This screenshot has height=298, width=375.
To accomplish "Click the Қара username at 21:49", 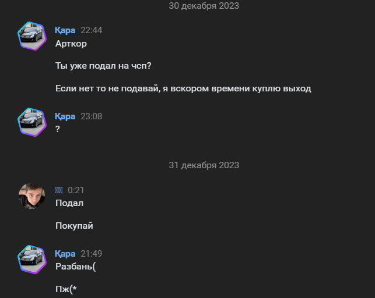I will [65, 254].
